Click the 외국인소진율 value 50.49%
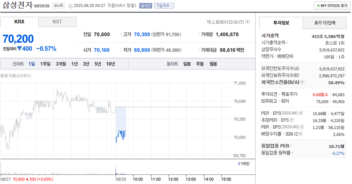 [x=336, y=83]
